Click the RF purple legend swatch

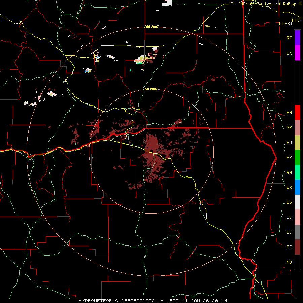click(x=297, y=38)
